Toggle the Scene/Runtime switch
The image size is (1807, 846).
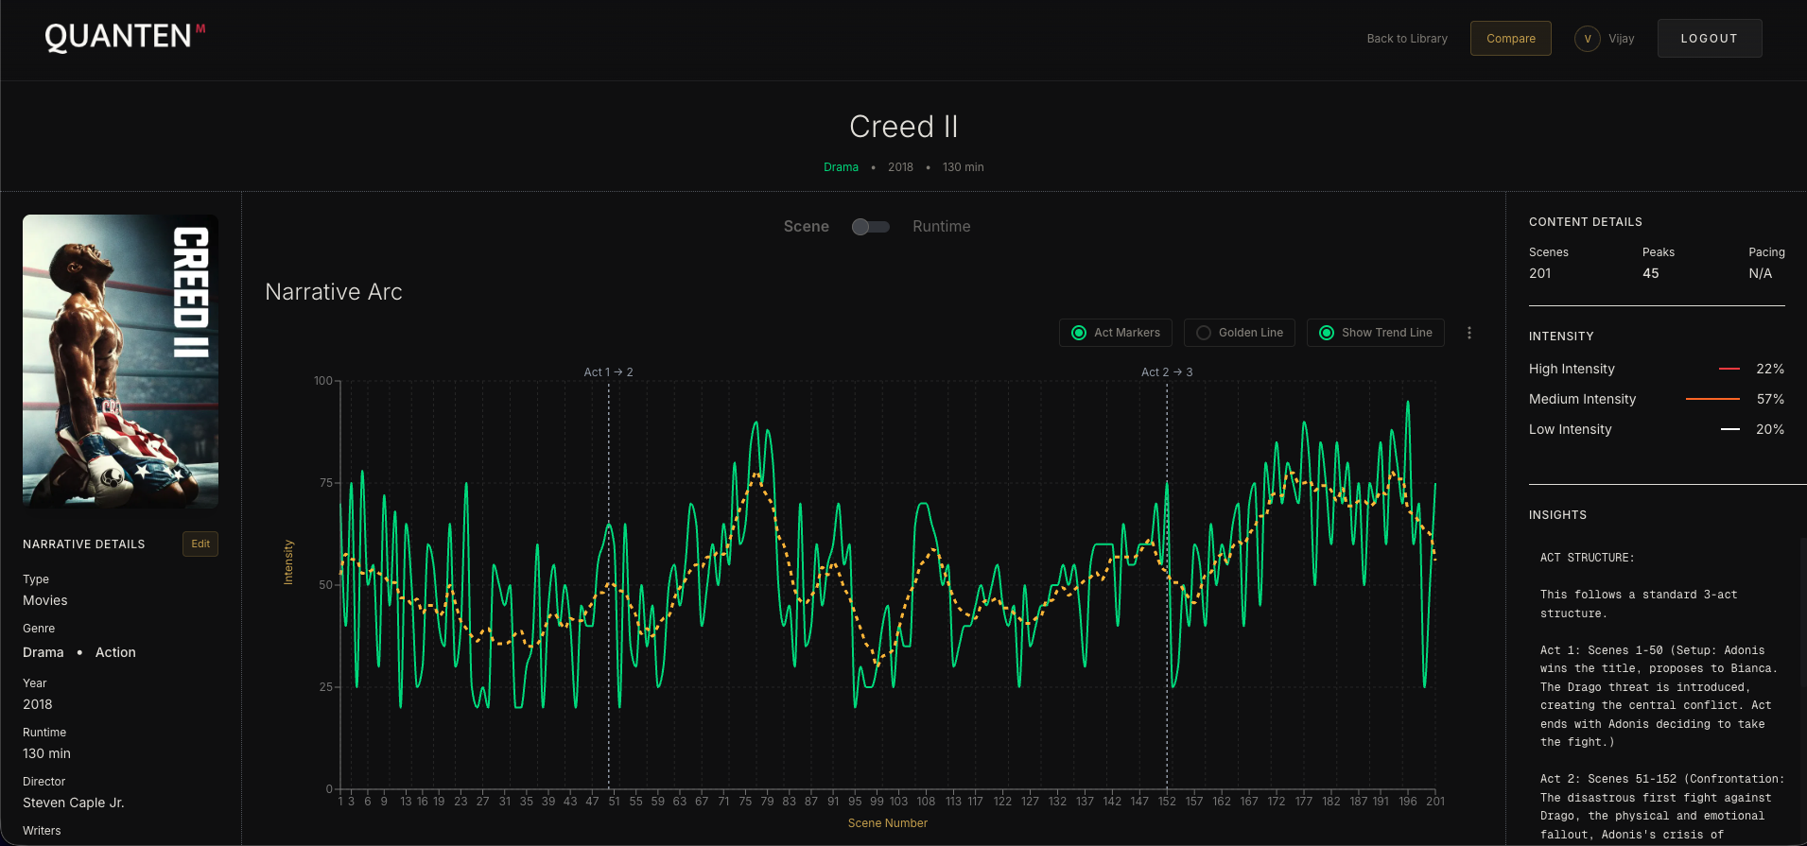tap(870, 227)
